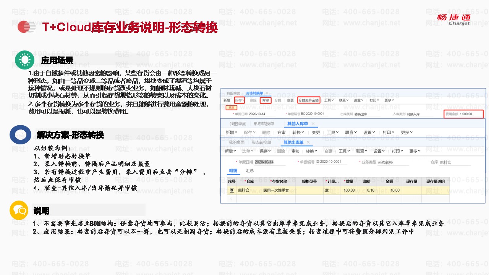489x275 pixels.
Task: Click the amount cell 10.00
Action: (389, 190)
